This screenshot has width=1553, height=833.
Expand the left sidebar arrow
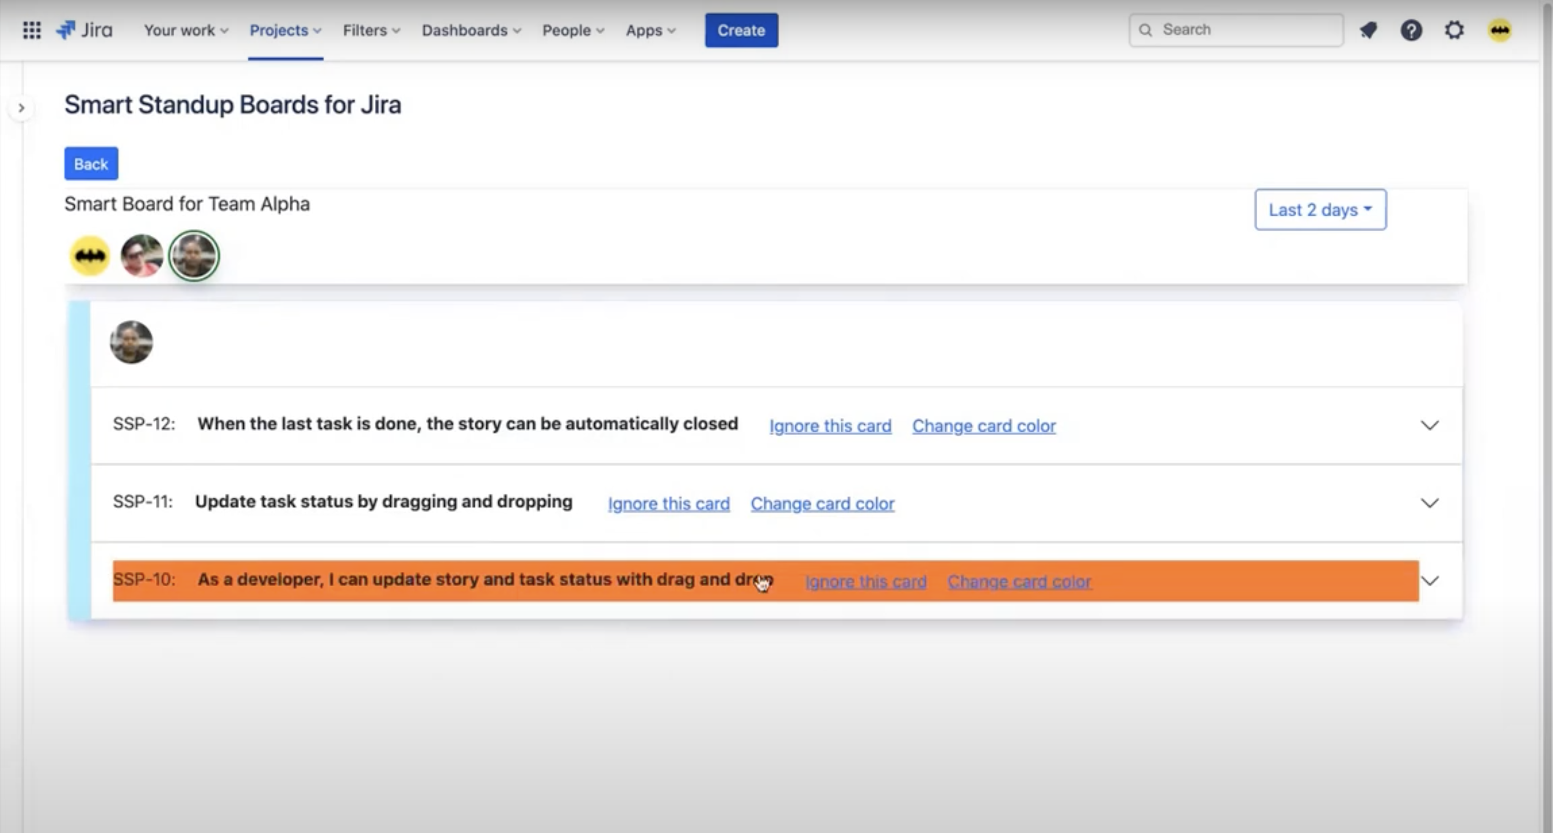point(21,108)
